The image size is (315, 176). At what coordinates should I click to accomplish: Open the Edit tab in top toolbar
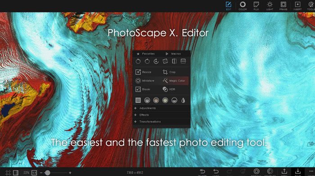click(x=229, y=6)
